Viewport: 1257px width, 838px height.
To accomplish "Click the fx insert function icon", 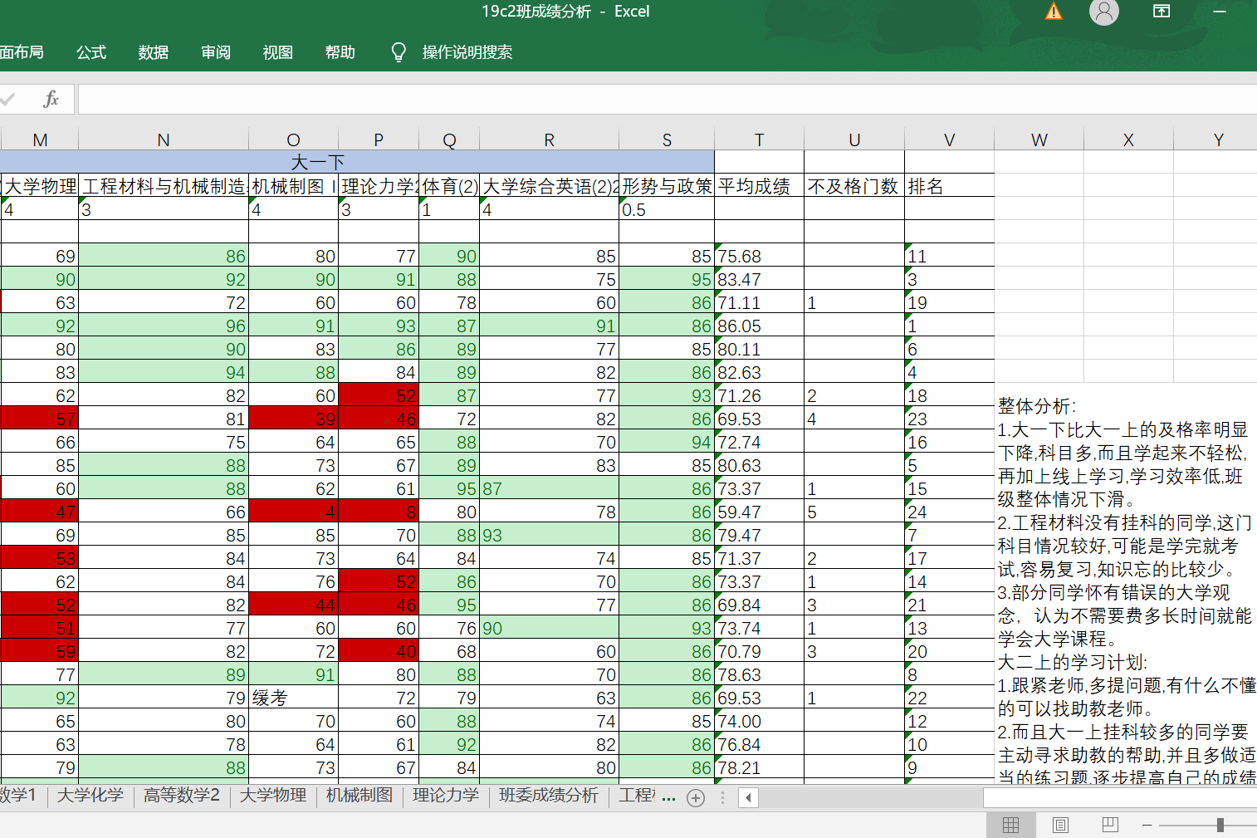I will click(51, 100).
